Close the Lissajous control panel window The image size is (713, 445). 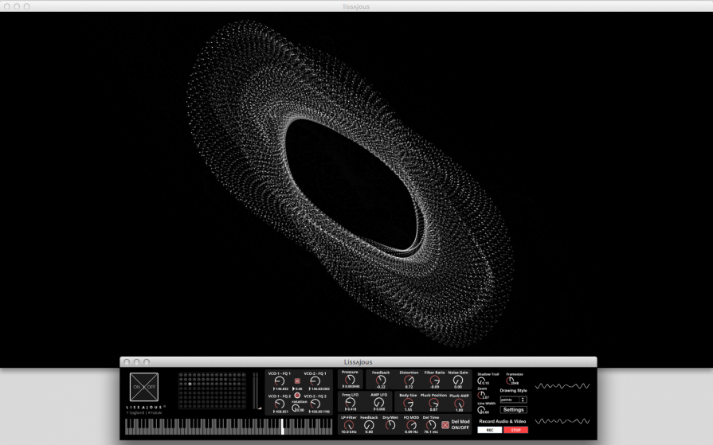(127, 362)
